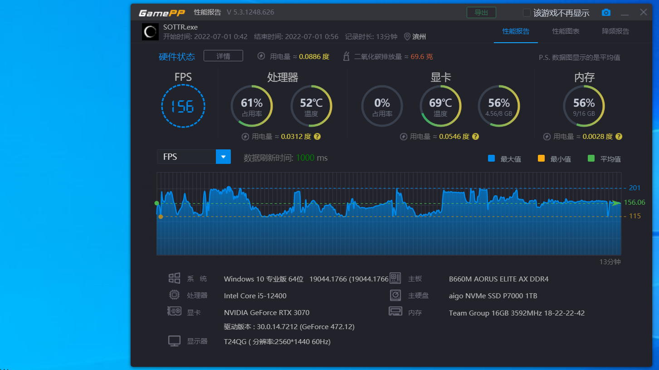Click the 主板 motherboard icon beside B660M AORUS ELITE
The width and height of the screenshot is (659, 370).
tap(395, 278)
